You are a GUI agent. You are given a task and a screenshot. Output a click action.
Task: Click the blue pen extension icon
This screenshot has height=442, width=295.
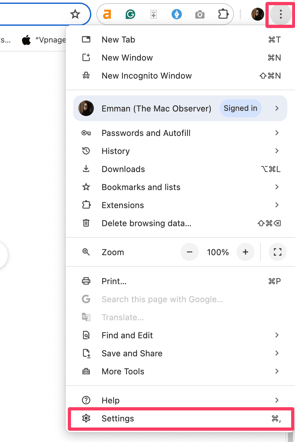(176, 14)
